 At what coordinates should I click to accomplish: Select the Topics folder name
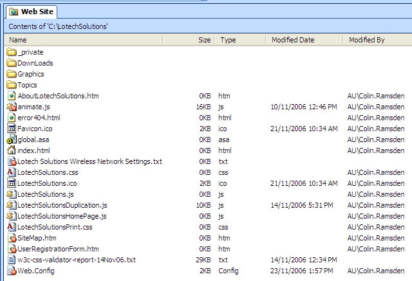[27, 85]
